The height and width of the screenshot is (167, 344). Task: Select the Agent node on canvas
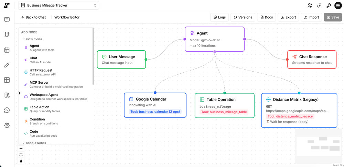pos(215,39)
